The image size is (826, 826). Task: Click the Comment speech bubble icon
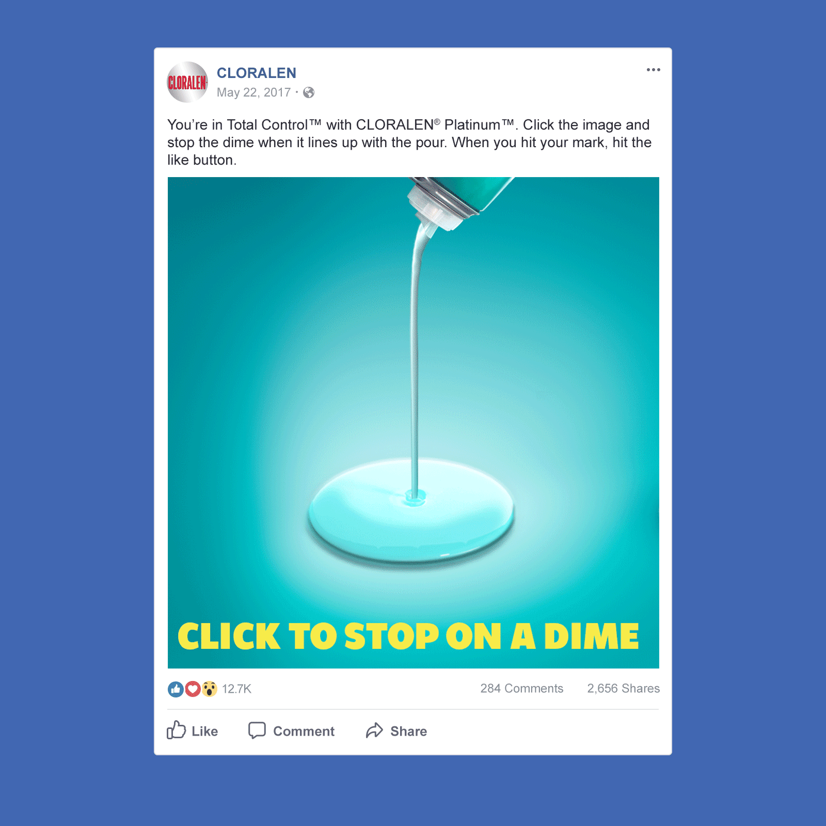(x=257, y=730)
